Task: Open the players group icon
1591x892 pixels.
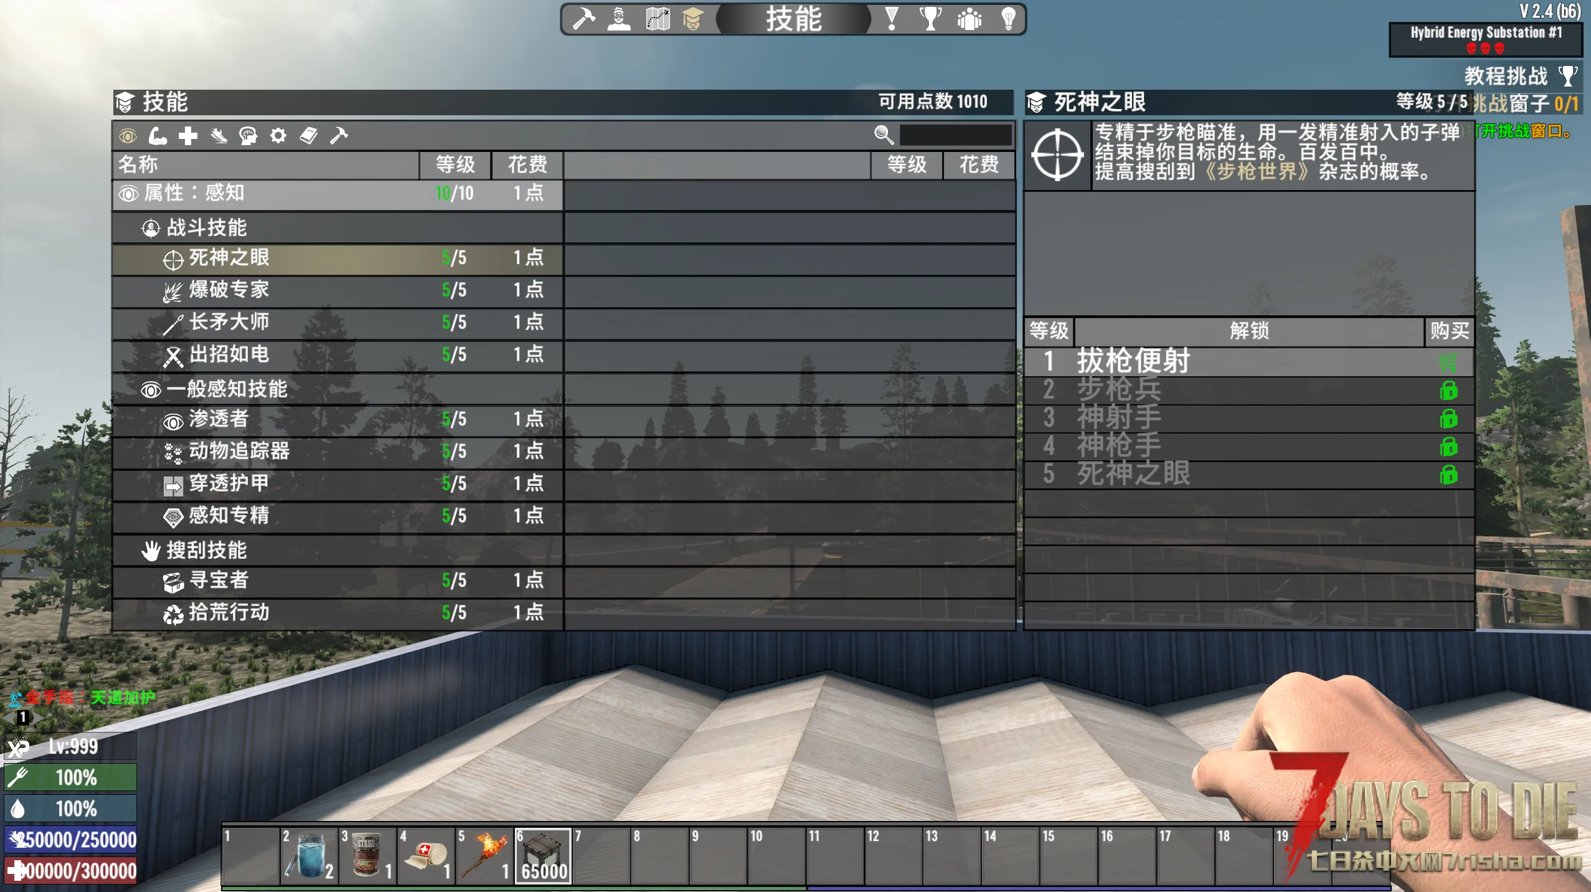Action: [x=969, y=19]
